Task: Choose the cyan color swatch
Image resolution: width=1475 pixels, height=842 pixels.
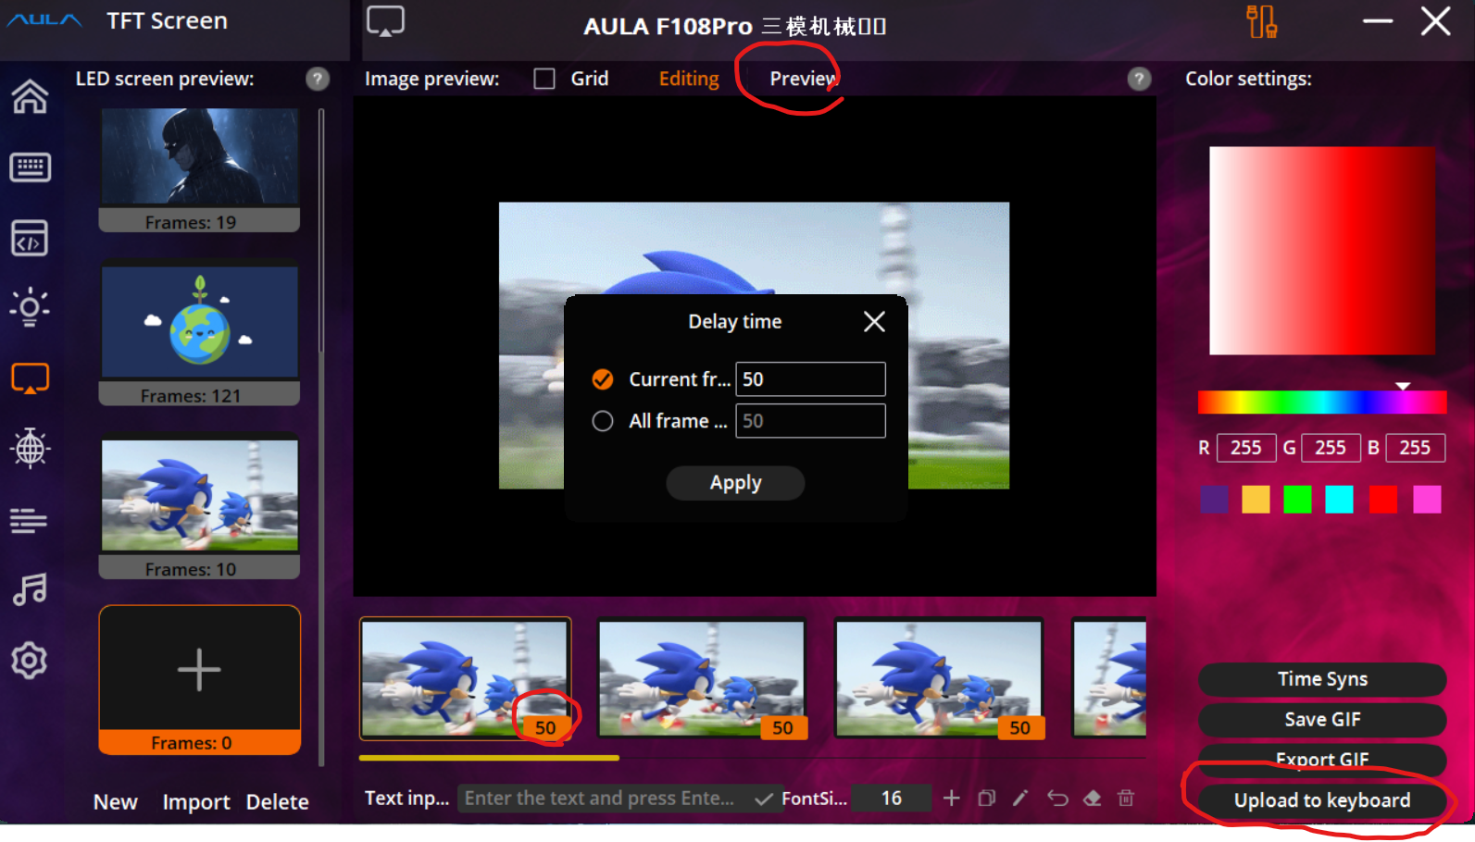Action: point(1339,500)
